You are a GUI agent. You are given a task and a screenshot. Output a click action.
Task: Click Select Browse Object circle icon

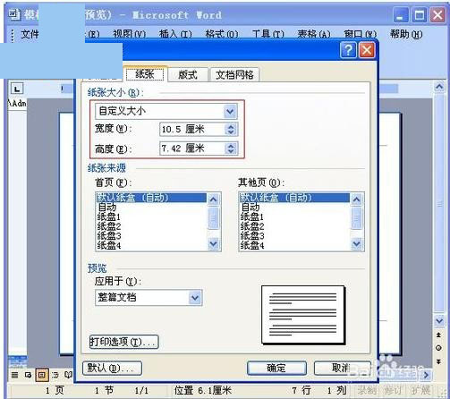[438, 348]
